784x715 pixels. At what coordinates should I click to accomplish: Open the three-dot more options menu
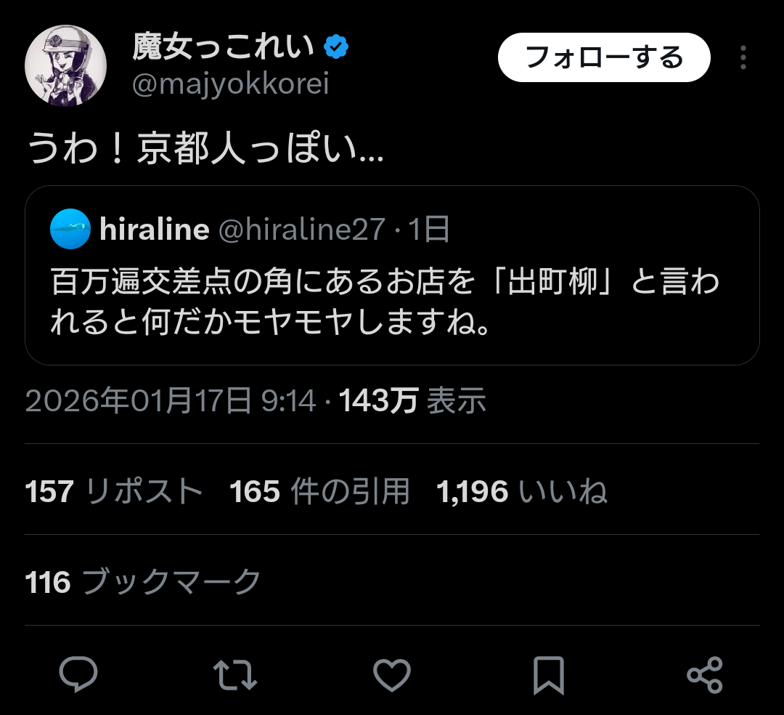click(743, 57)
